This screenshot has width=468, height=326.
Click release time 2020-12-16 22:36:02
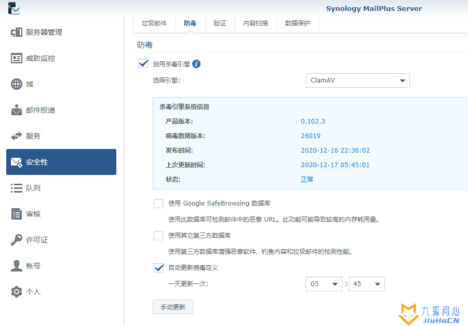(335, 151)
